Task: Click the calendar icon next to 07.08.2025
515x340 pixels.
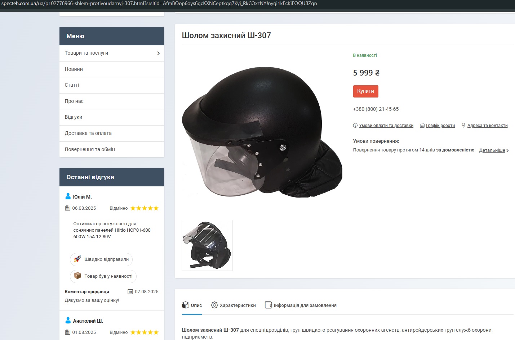Action: (x=130, y=291)
